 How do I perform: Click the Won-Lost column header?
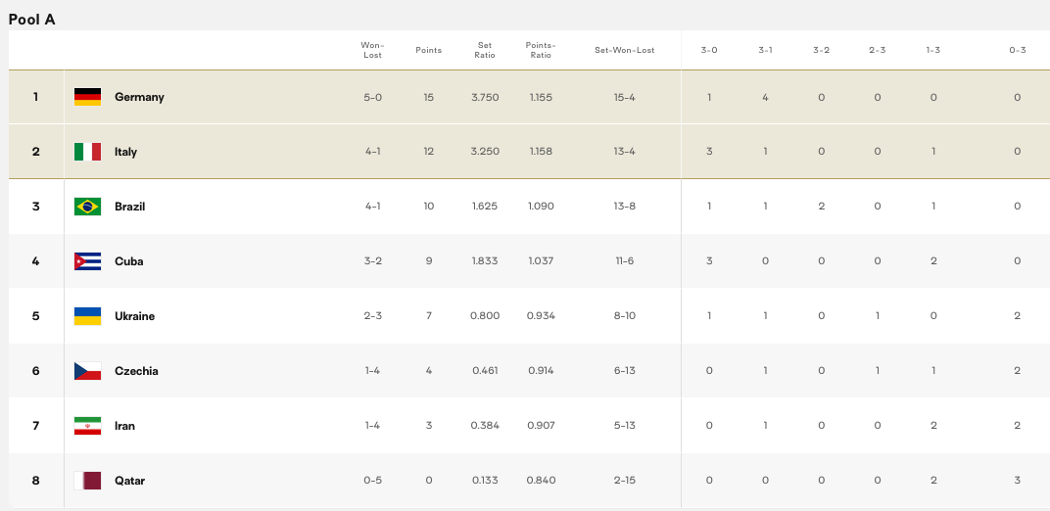coord(372,50)
